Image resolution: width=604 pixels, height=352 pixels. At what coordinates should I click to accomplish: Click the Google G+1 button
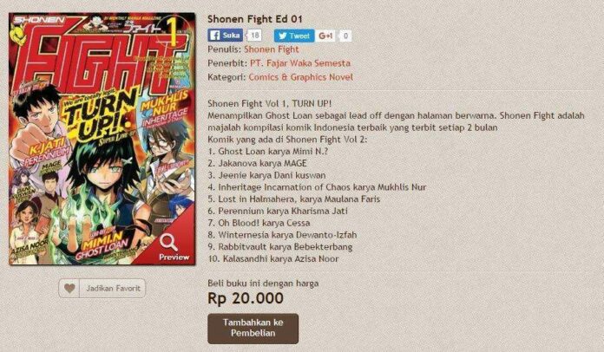tap(325, 36)
